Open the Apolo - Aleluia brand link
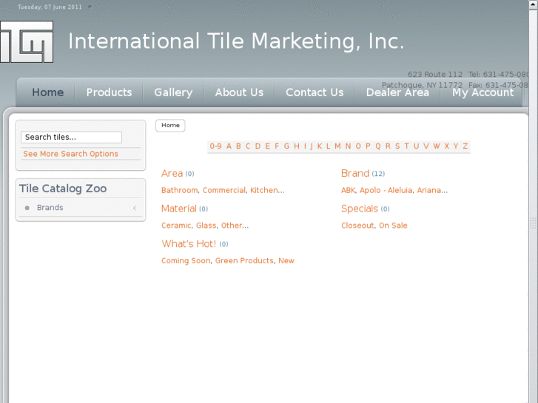The width and height of the screenshot is (538, 403). tap(386, 190)
